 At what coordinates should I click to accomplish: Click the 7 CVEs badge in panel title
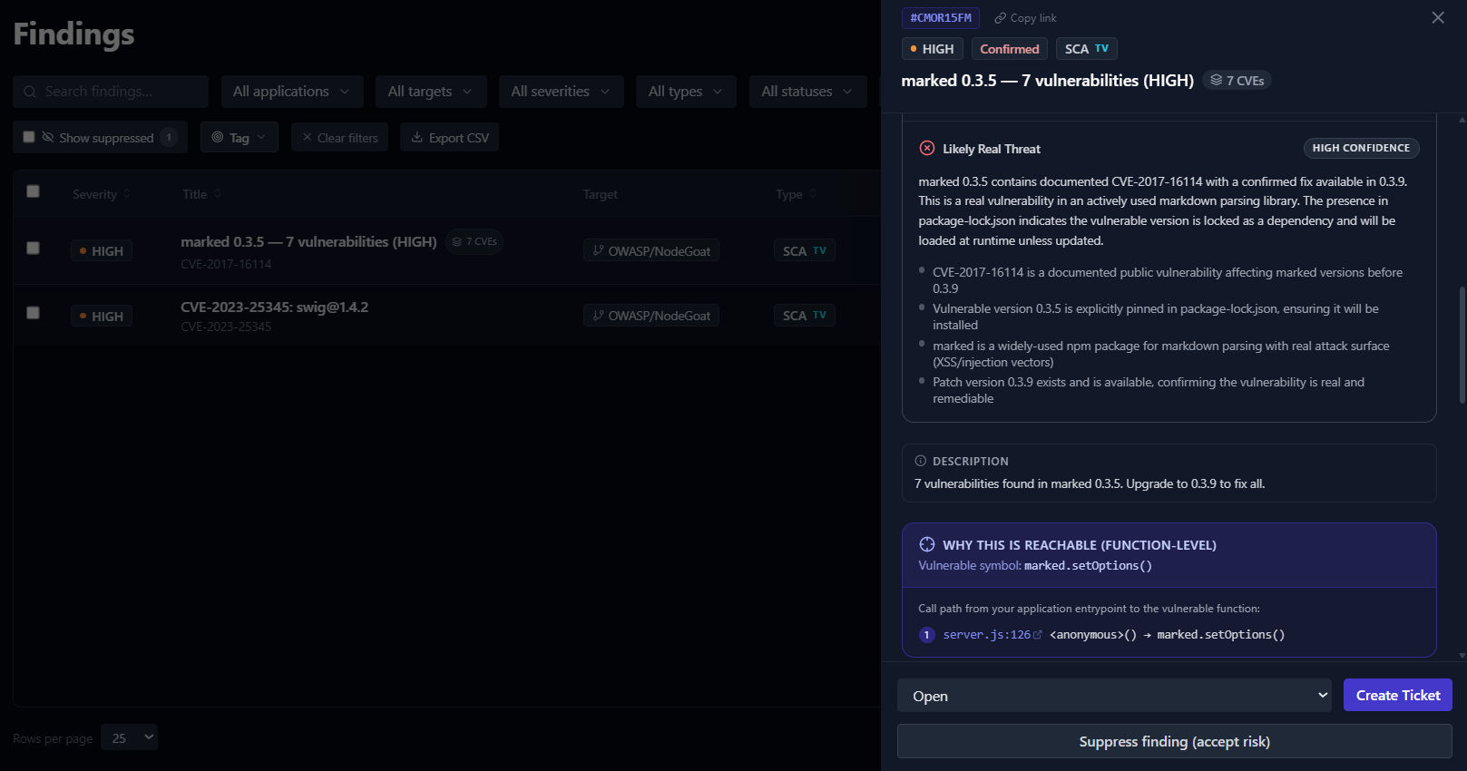(1237, 81)
